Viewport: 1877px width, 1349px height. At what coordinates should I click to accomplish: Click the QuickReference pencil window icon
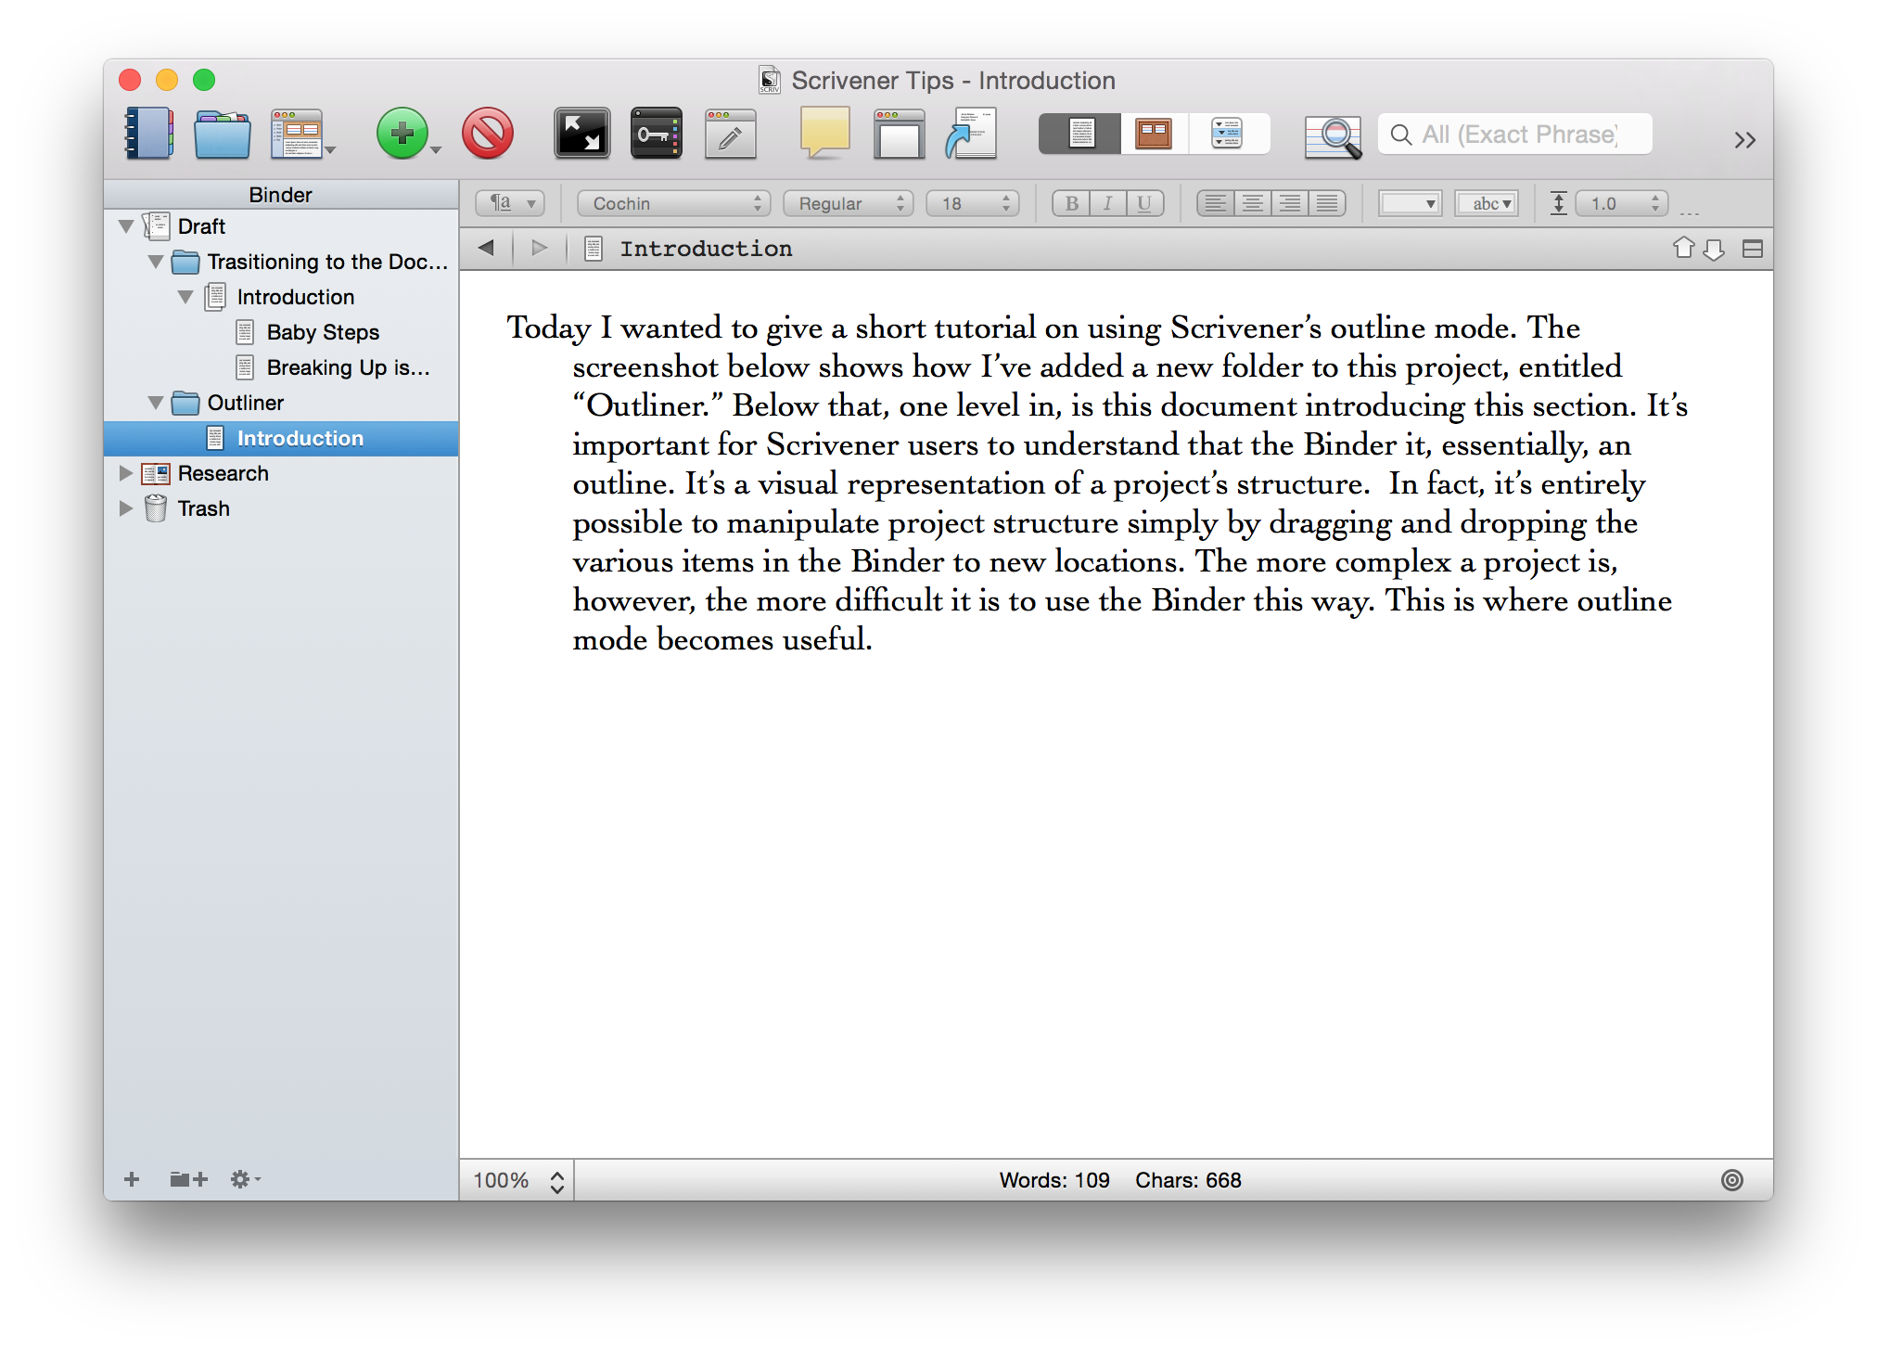pyautogui.click(x=730, y=135)
